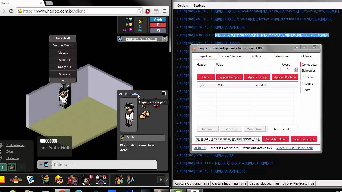Expand the Sinais submenu
Image resolution: width=342 pixels, height=192 pixels.
[x=63, y=74]
